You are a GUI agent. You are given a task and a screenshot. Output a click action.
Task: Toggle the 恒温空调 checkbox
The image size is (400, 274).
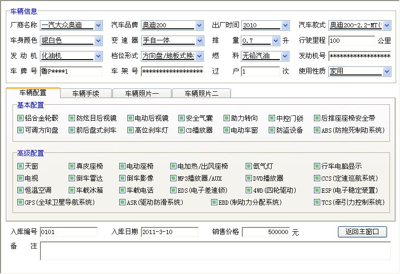[x=20, y=190]
